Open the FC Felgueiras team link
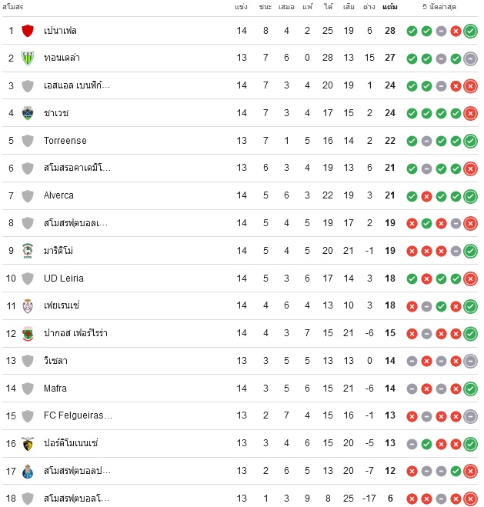This screenshot has height=507, width=484. tap(78, 415)
